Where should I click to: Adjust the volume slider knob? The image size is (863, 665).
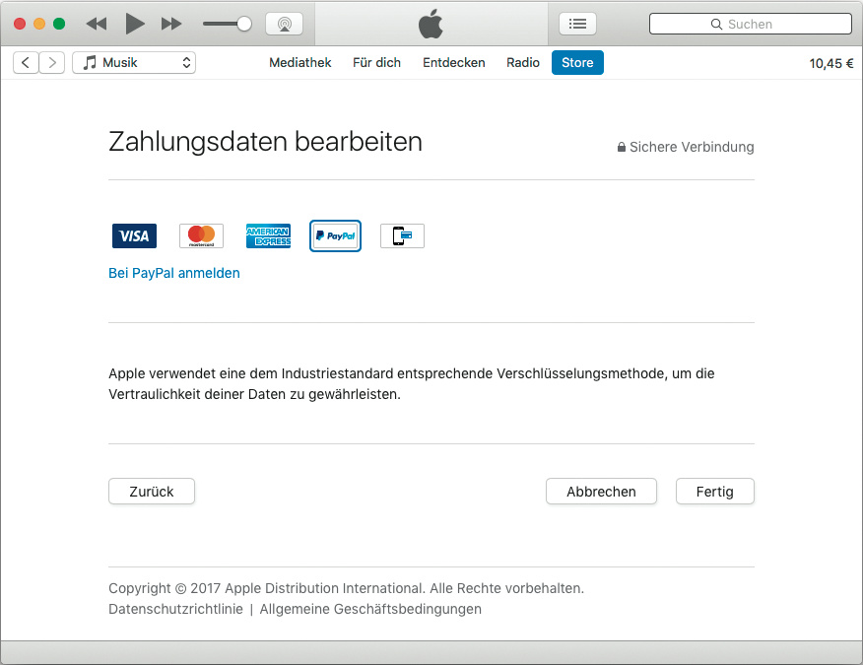click(x=243, y=24)
